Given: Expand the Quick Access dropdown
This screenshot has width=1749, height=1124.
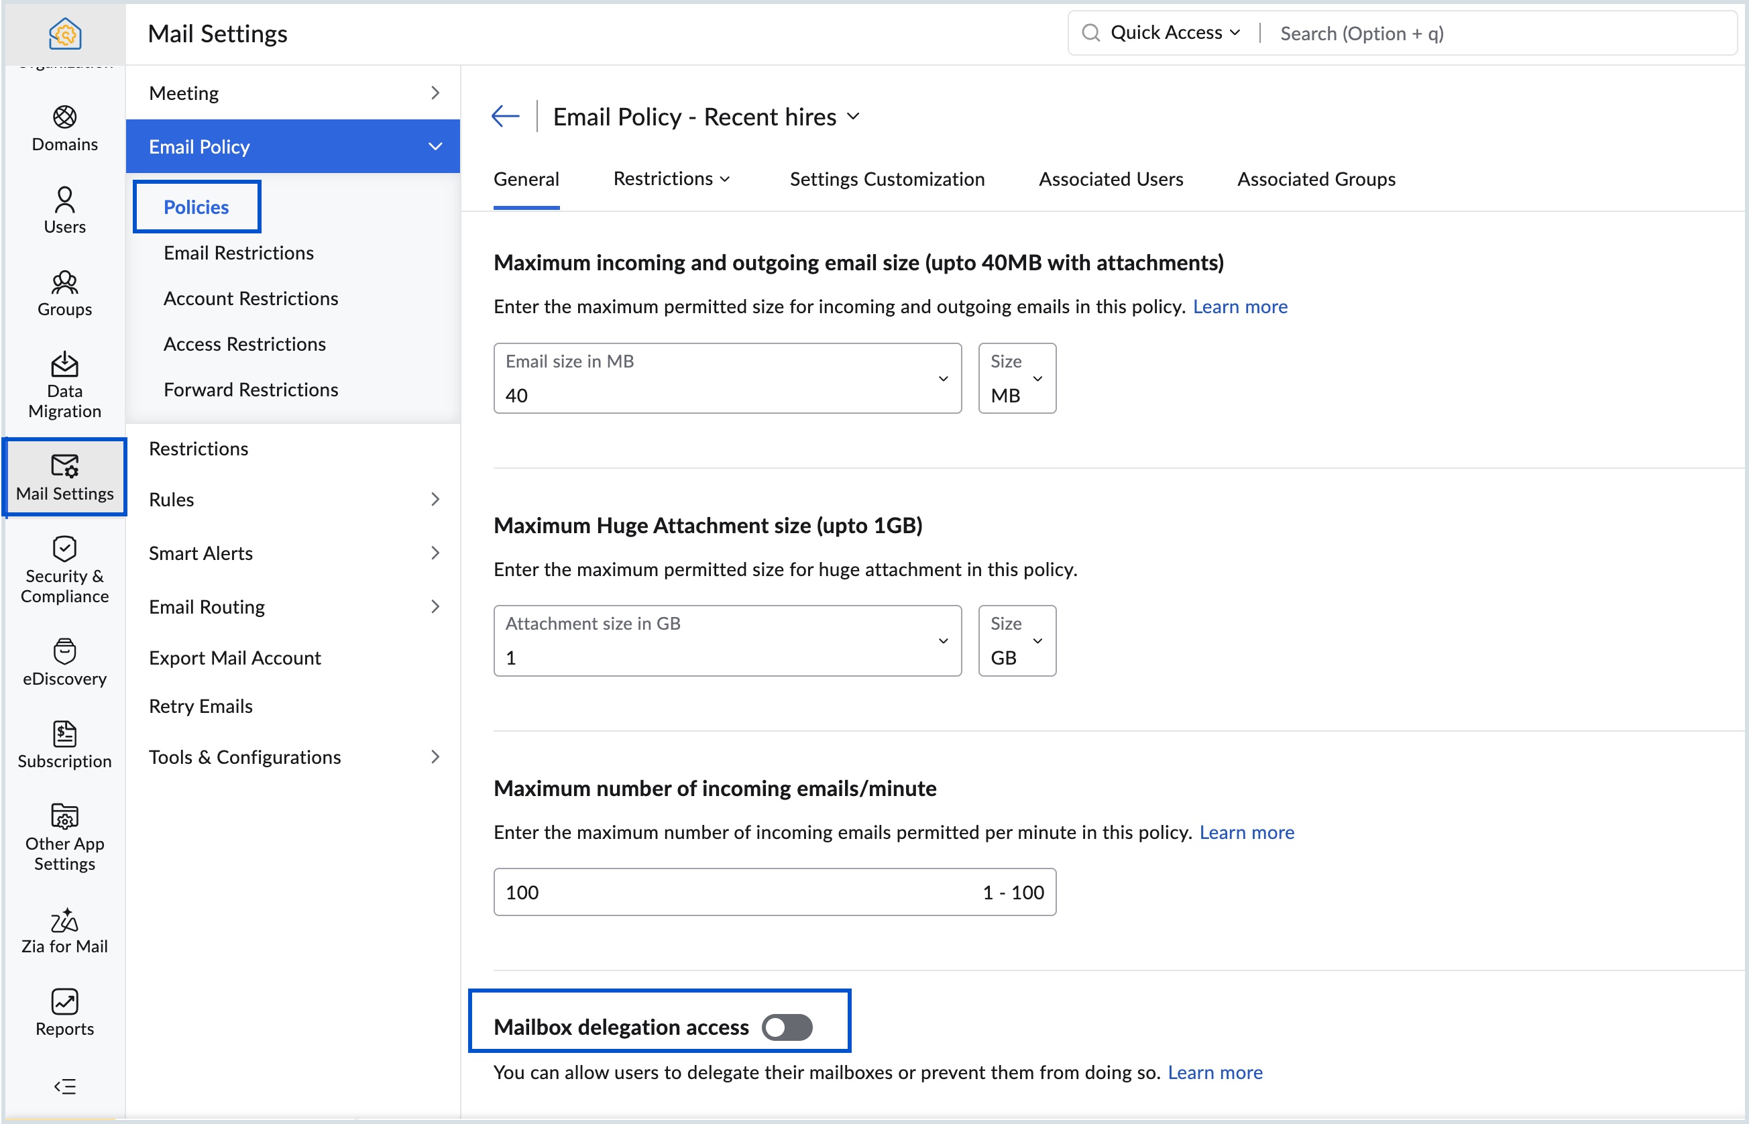Looking at the screenshot, I should pyautogui.click(x=1174, y=33).
